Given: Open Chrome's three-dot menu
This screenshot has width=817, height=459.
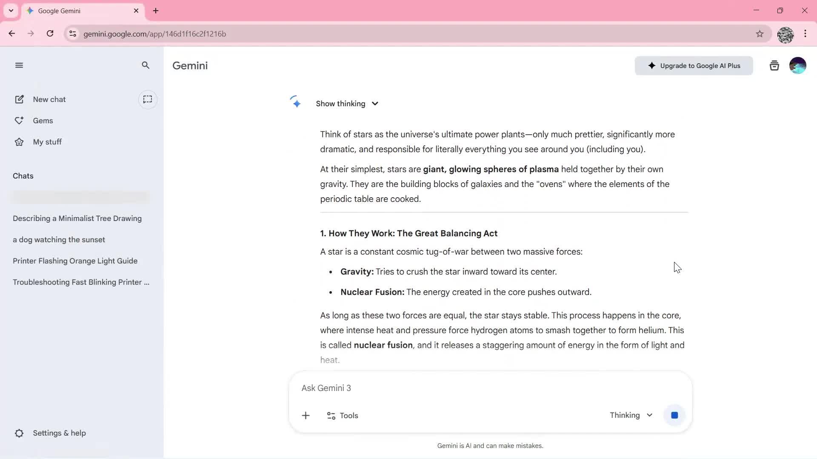Looking at the screenshot, I should [x=806, y=34].
